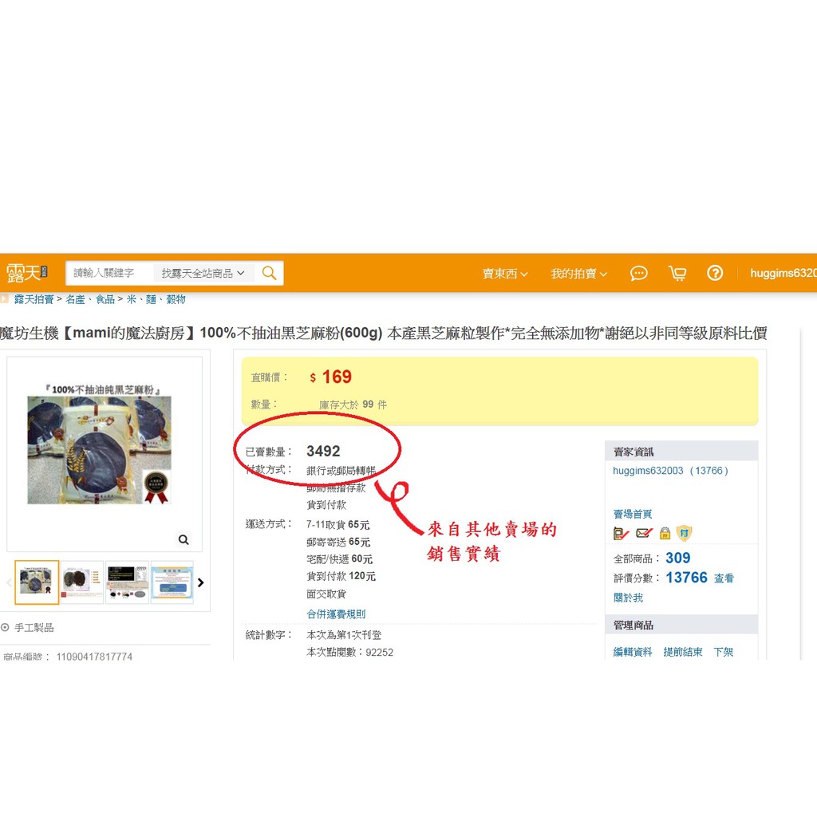The width and height of the screenshot is (817, 817).
Task: Click the 合併運費規則 link
Action: [336, 614]
